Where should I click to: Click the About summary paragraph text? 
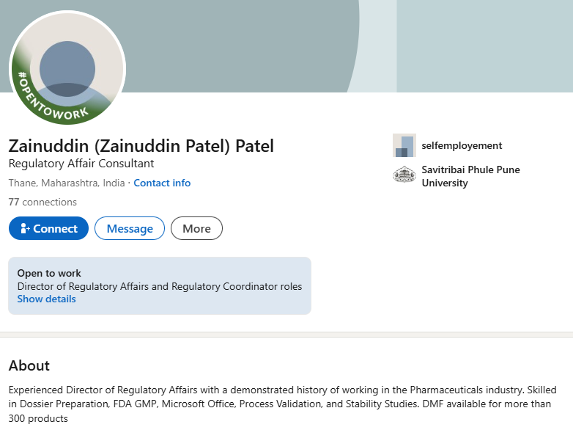tap(283, 404)
